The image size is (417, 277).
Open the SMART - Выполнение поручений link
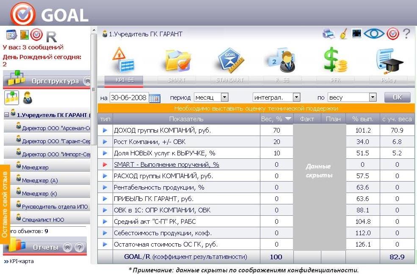(166, 165)
